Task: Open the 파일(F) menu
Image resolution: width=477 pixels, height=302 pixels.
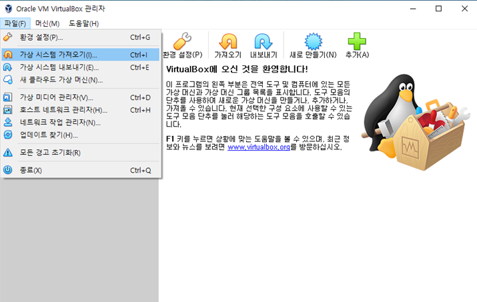Action: pos(15,23)
